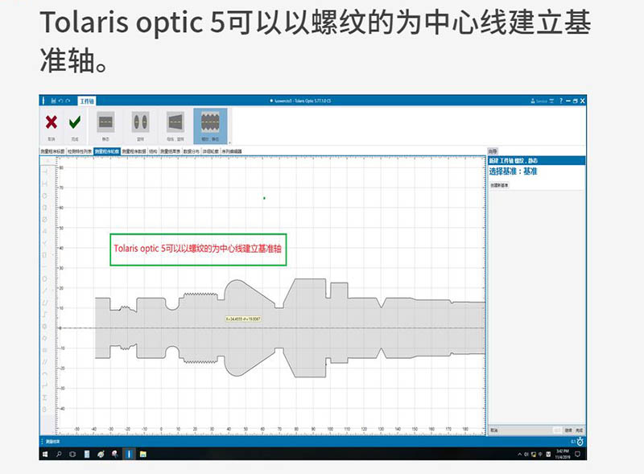Select the cone-shaped axis icon in ribbon
The image size is (644, 474).
175,124
